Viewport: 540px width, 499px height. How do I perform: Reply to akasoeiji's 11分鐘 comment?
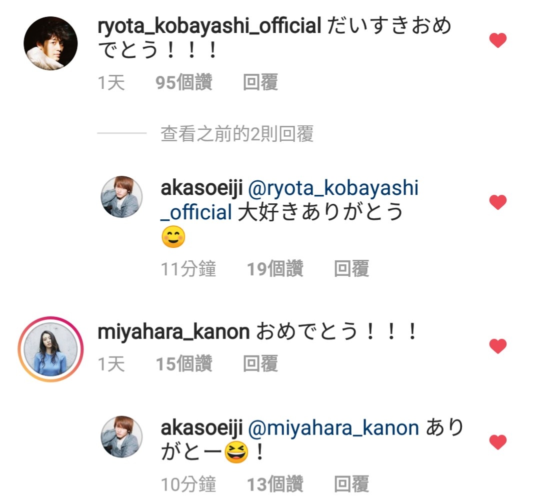(x=351, y=269)
